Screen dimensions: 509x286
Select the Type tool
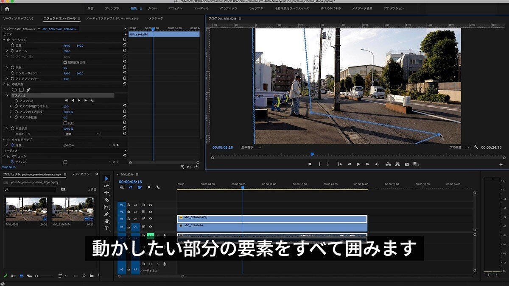click(106, 228)
